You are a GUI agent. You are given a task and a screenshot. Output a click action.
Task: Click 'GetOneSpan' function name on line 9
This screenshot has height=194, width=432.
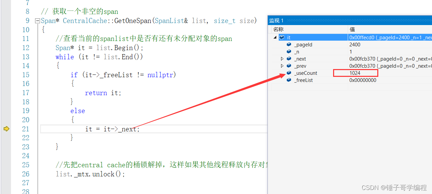(x=133, y=21)
